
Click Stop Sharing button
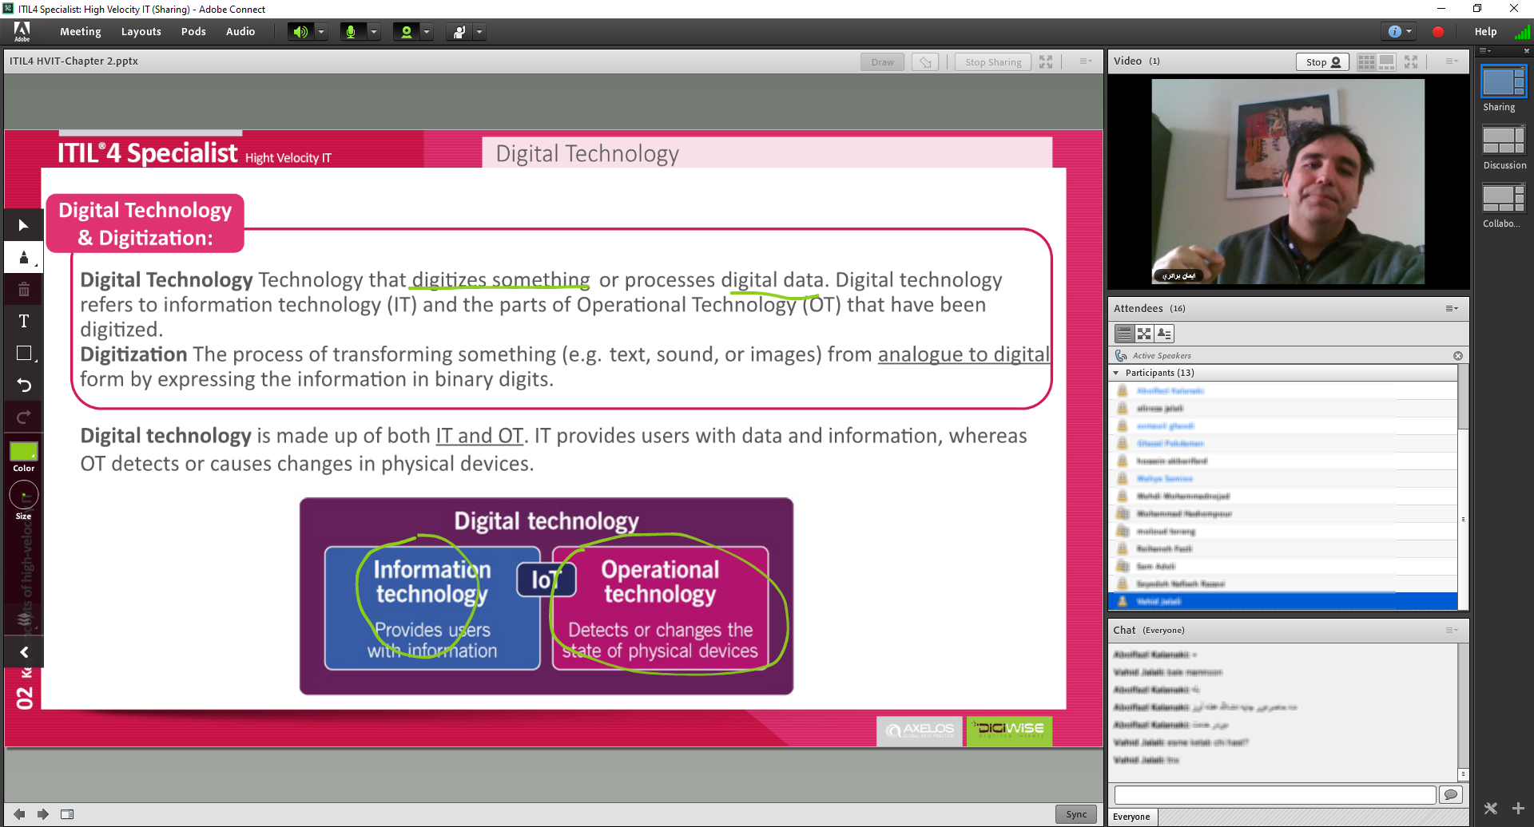(993, 62)
